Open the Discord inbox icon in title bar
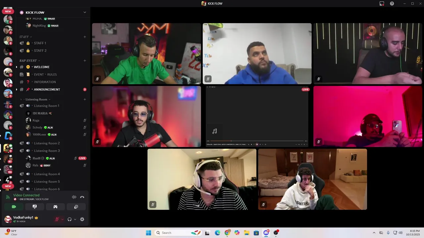 tap(382, 4)
